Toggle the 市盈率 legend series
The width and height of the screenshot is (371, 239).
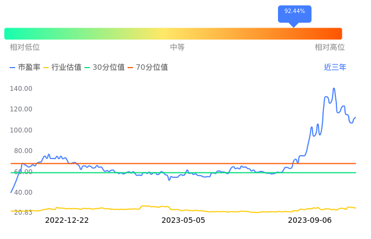tap(25, 68)
